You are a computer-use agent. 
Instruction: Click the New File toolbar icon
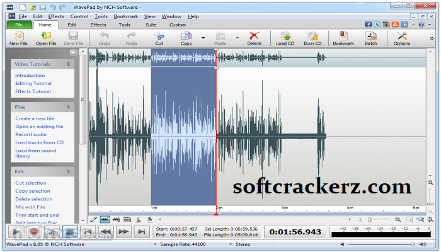[18, 38]
